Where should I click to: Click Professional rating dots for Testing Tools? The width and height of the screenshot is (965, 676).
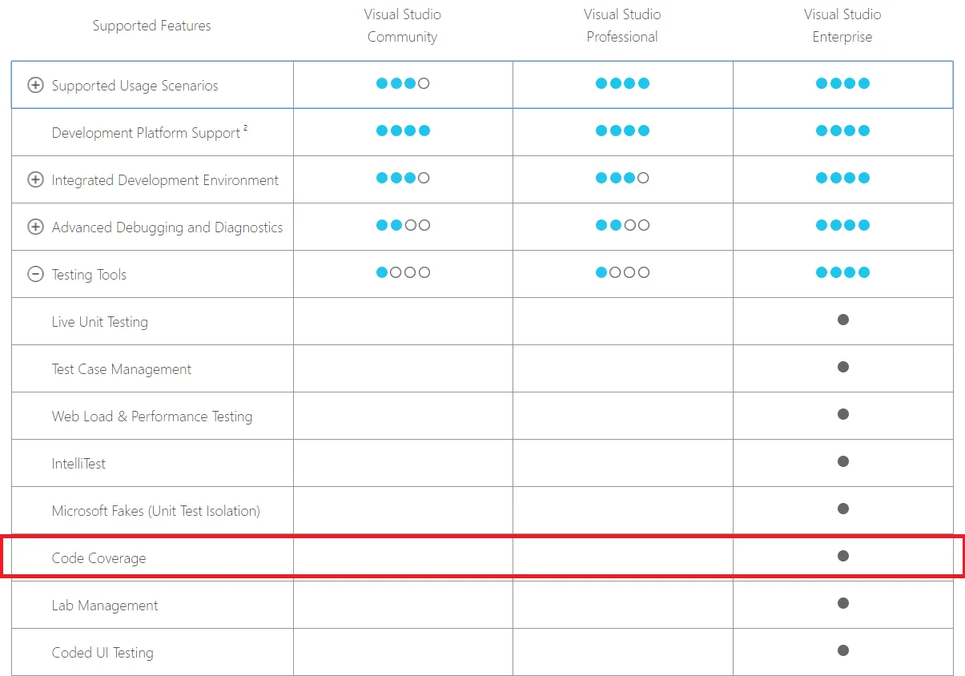click(x=622, y=272)
